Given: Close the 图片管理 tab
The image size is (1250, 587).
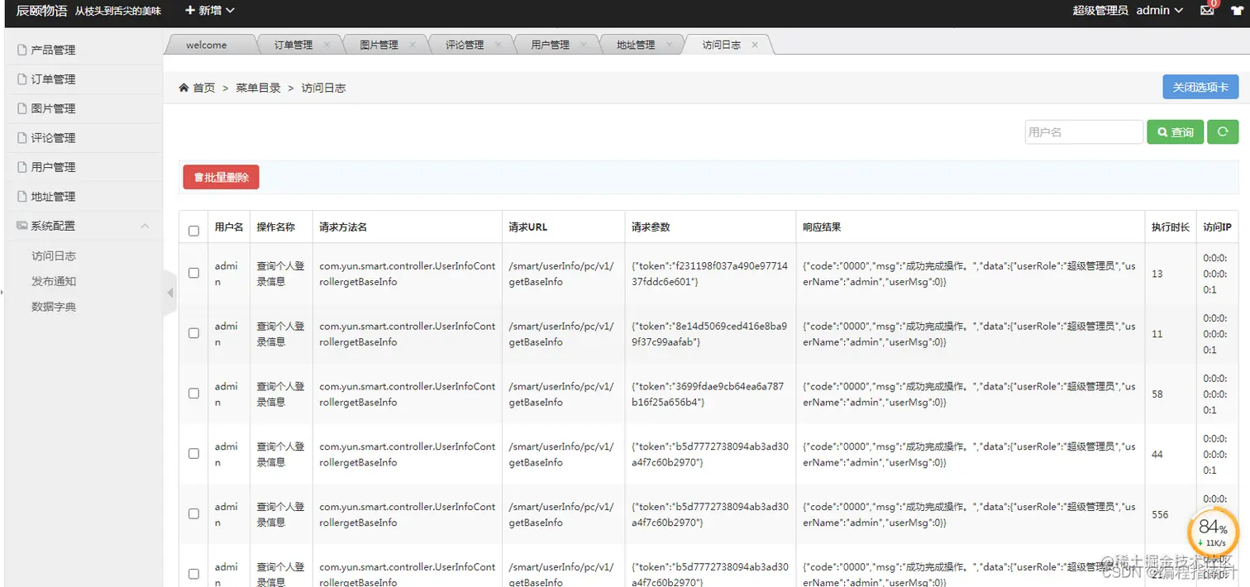Looking at the screenshot, I should click(413, 45).
